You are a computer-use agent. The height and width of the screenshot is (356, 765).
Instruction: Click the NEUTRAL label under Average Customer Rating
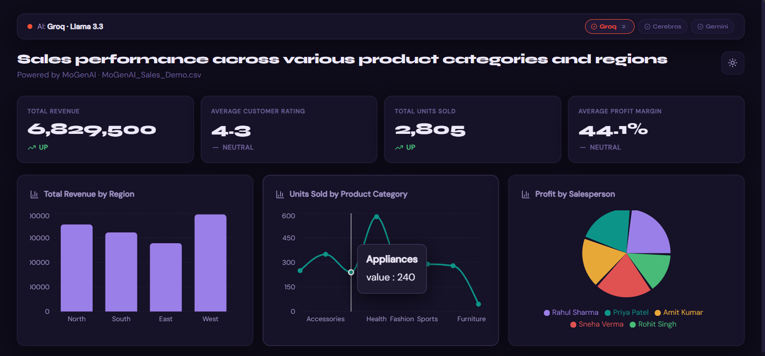[238, 147]
